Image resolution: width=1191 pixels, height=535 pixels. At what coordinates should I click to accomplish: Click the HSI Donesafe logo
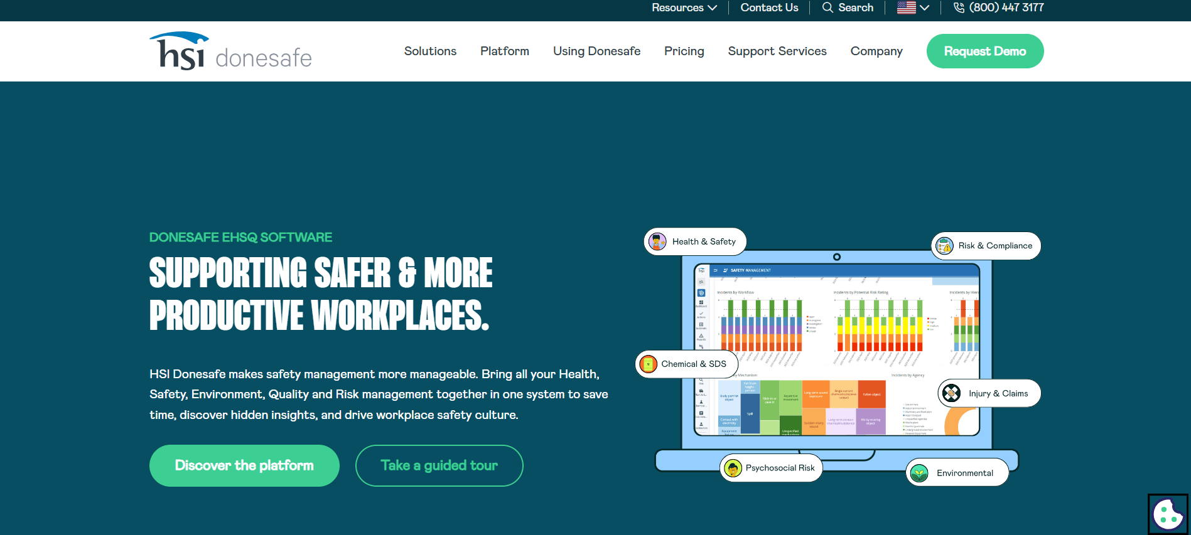click(x=230, y=51)
